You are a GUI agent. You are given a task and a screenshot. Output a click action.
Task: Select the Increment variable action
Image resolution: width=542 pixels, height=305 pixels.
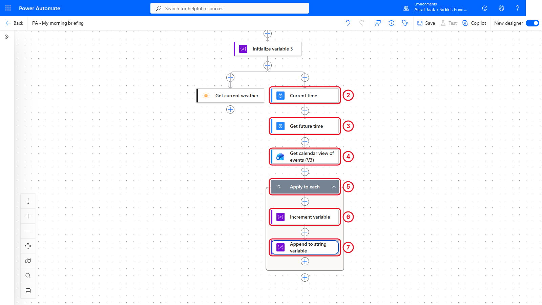pyautogui.click(x=305, y=217)
